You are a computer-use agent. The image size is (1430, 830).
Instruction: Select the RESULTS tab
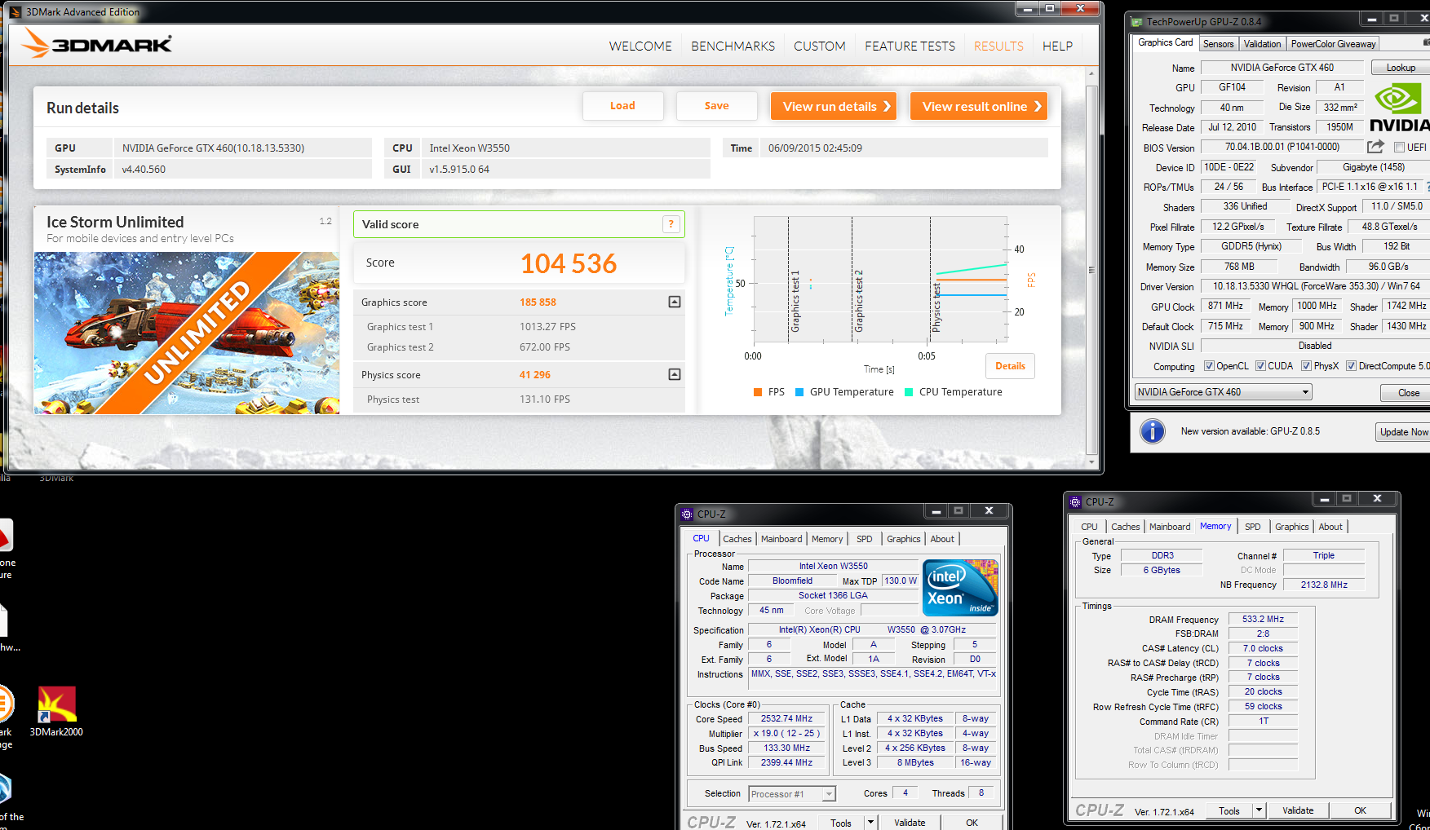click(998, 46)
